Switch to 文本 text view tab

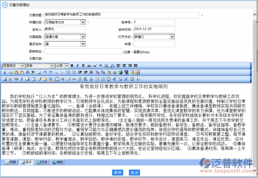point(42,163)
